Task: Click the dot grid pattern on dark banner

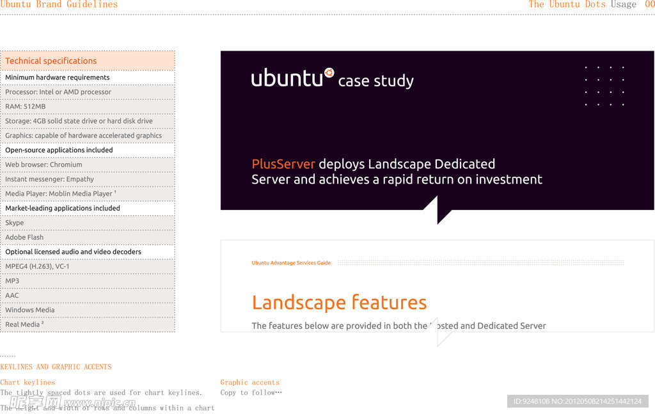Action: [604, 86]
